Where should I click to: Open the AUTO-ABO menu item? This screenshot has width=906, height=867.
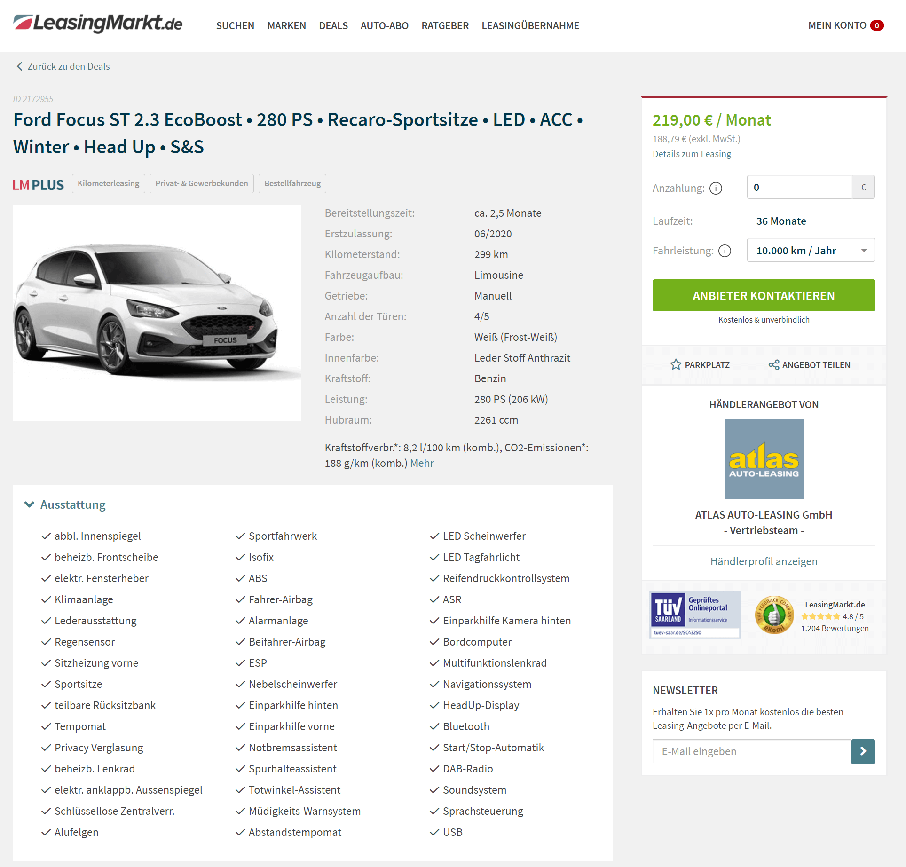tap(384, 25)
